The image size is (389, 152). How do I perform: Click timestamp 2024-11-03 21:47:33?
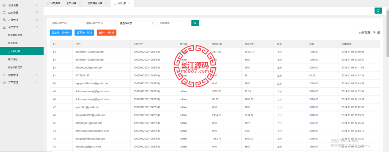click(353, 76)
